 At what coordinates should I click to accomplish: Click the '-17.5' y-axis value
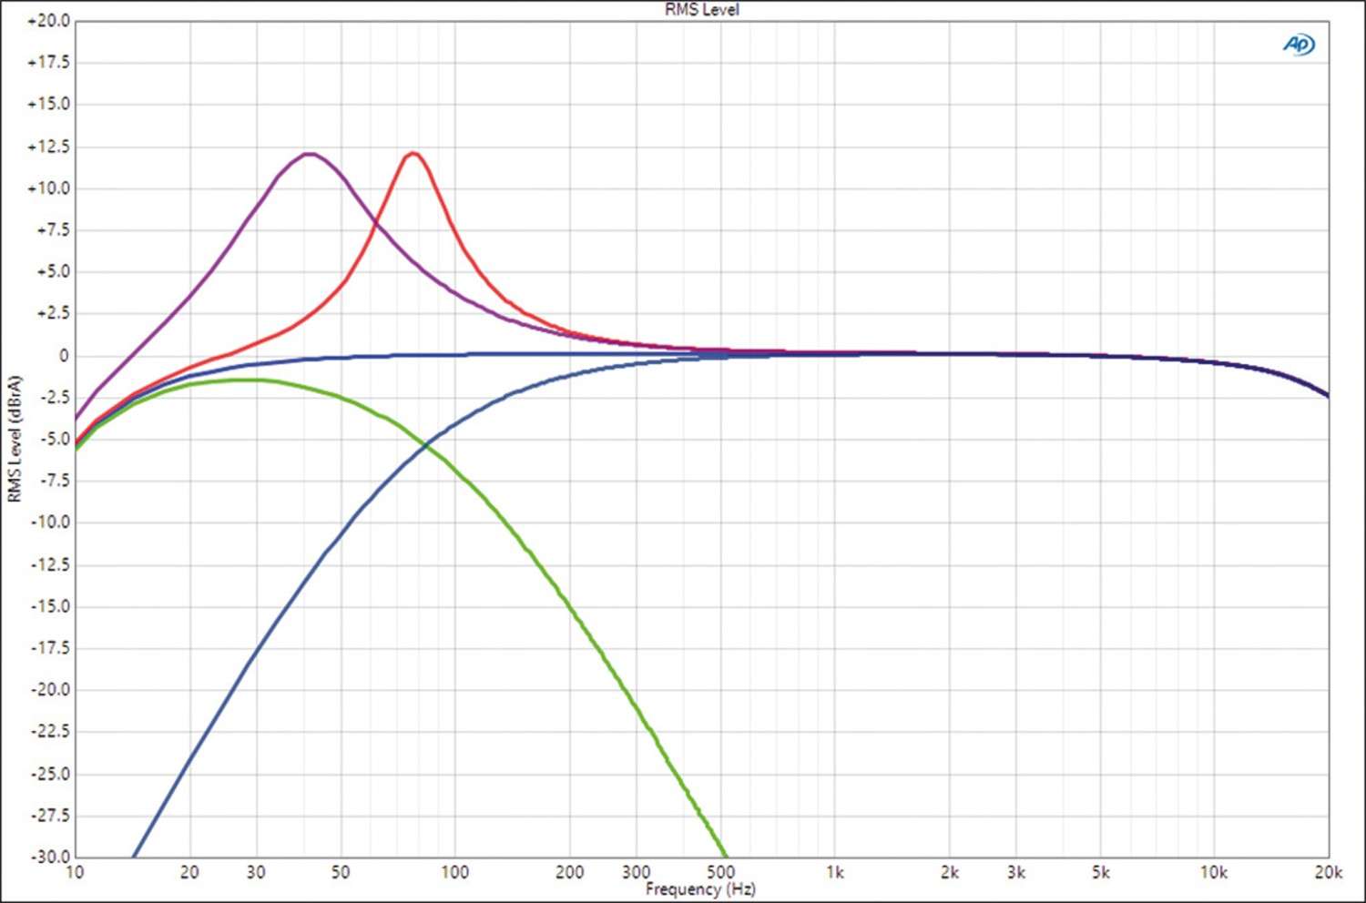50,648
